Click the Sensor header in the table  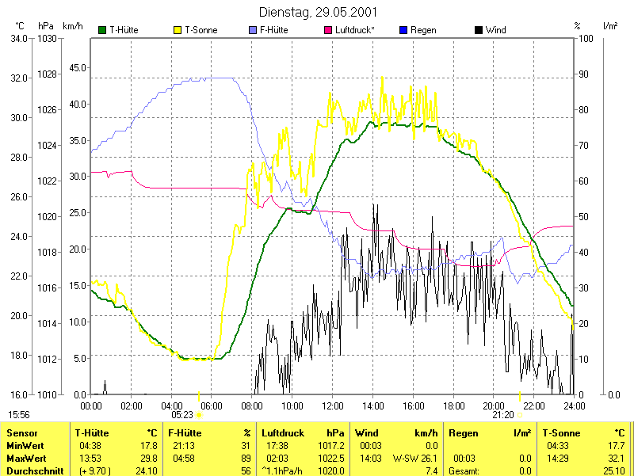pyautogui.click(x=21, y=433)
